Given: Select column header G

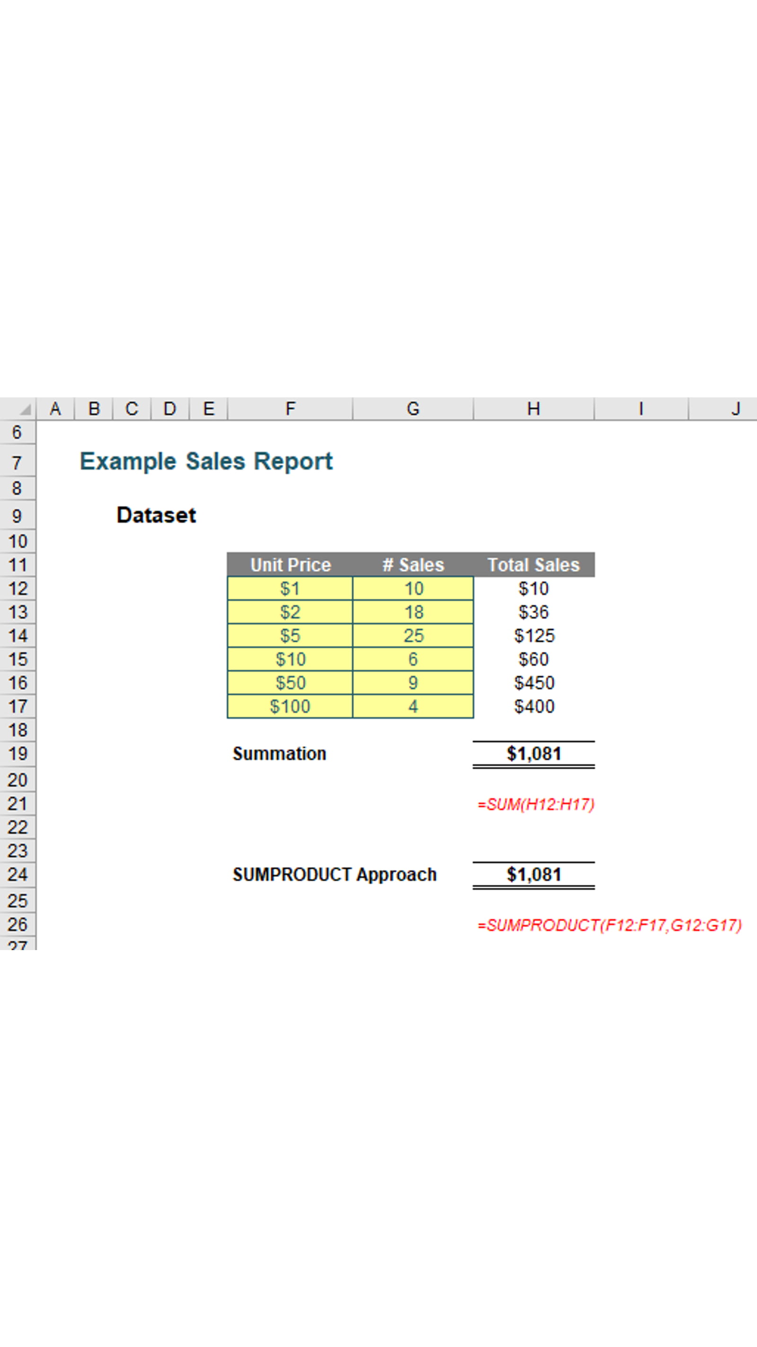Looking at the screenshot, I should coord(413,408).
